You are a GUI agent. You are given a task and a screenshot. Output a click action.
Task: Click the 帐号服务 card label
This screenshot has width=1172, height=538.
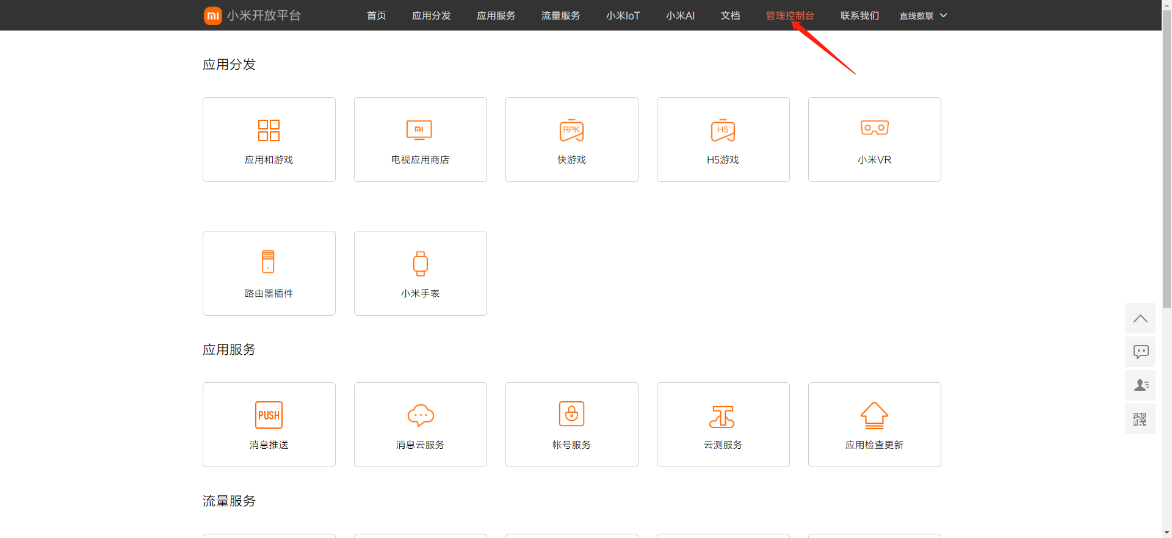(571, 445)
